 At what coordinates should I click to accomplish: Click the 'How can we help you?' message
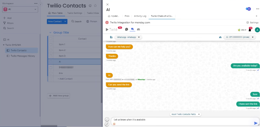tap(119, 47)
